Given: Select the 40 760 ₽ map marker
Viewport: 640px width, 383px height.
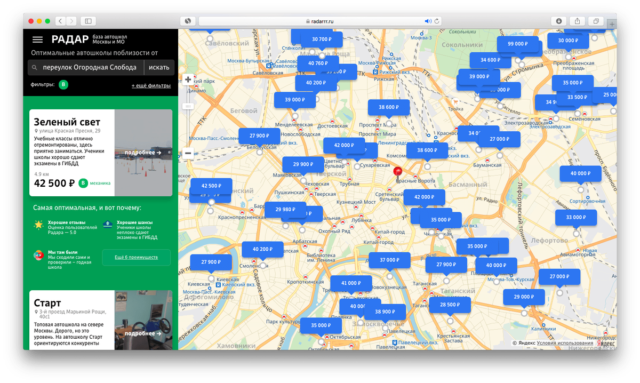Looking at the screenshot, I should coord(318,63).
